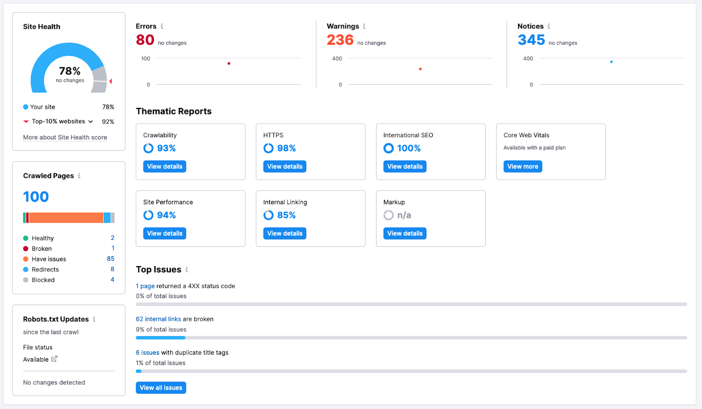Select the Broken pages count
The height and width of the screenshot is (409, 702).
click(x=113, y=249)
